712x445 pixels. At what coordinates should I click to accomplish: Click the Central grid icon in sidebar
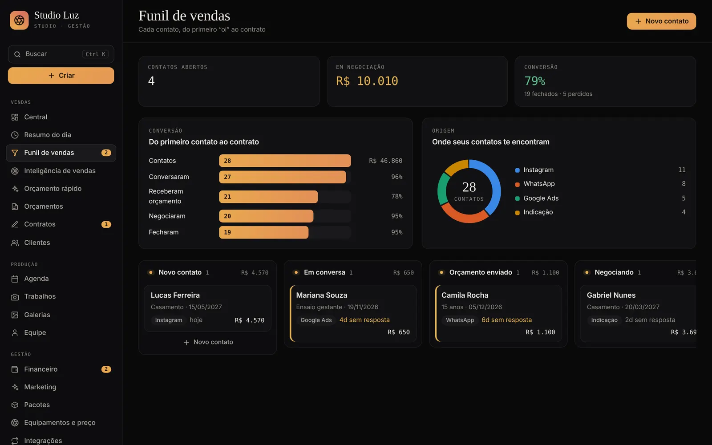point(15,117)
